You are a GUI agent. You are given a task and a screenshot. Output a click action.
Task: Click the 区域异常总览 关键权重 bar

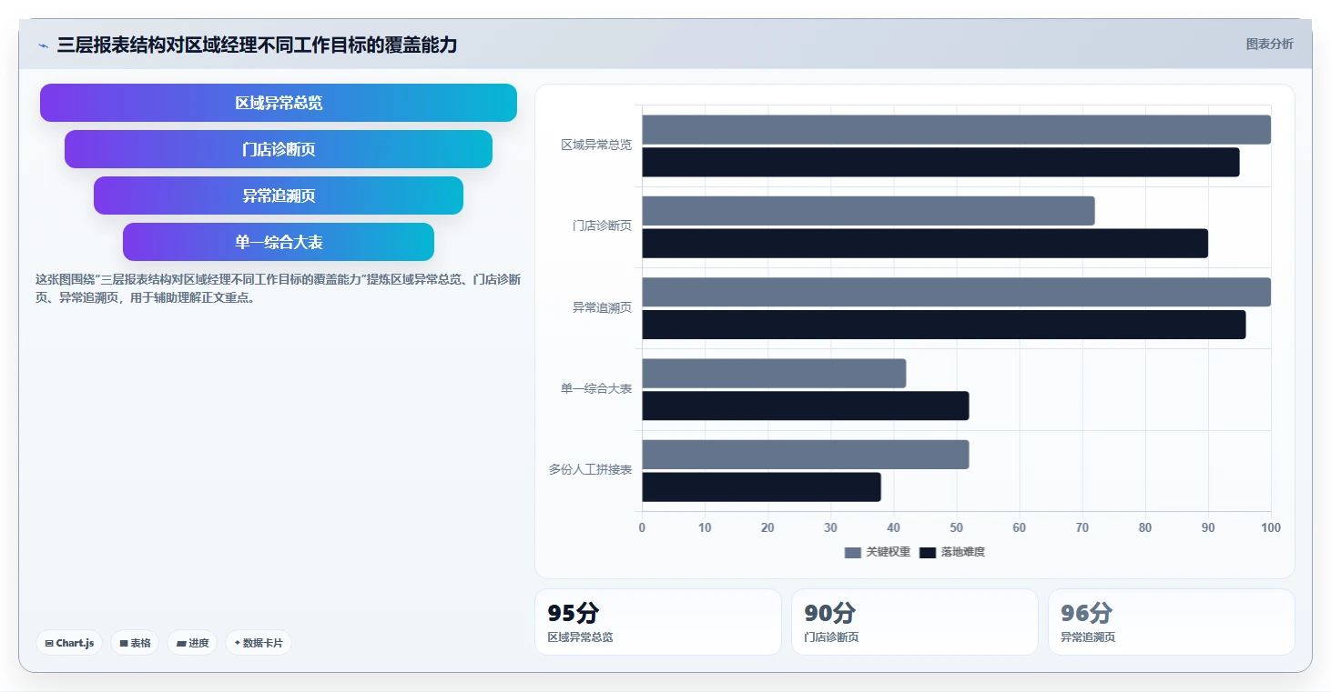point(956,130)
